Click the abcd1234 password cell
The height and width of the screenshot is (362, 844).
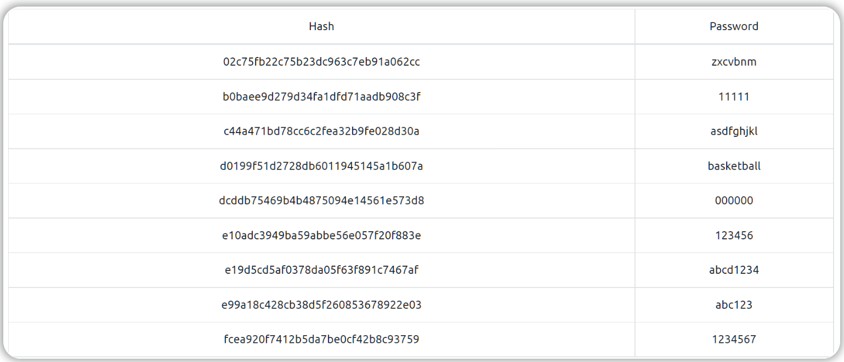click(x=734, y=270)
